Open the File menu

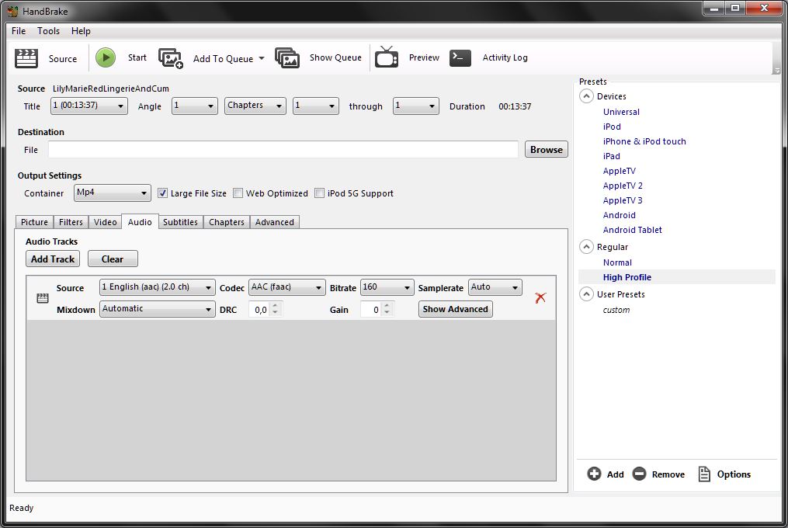pos(19,31)
